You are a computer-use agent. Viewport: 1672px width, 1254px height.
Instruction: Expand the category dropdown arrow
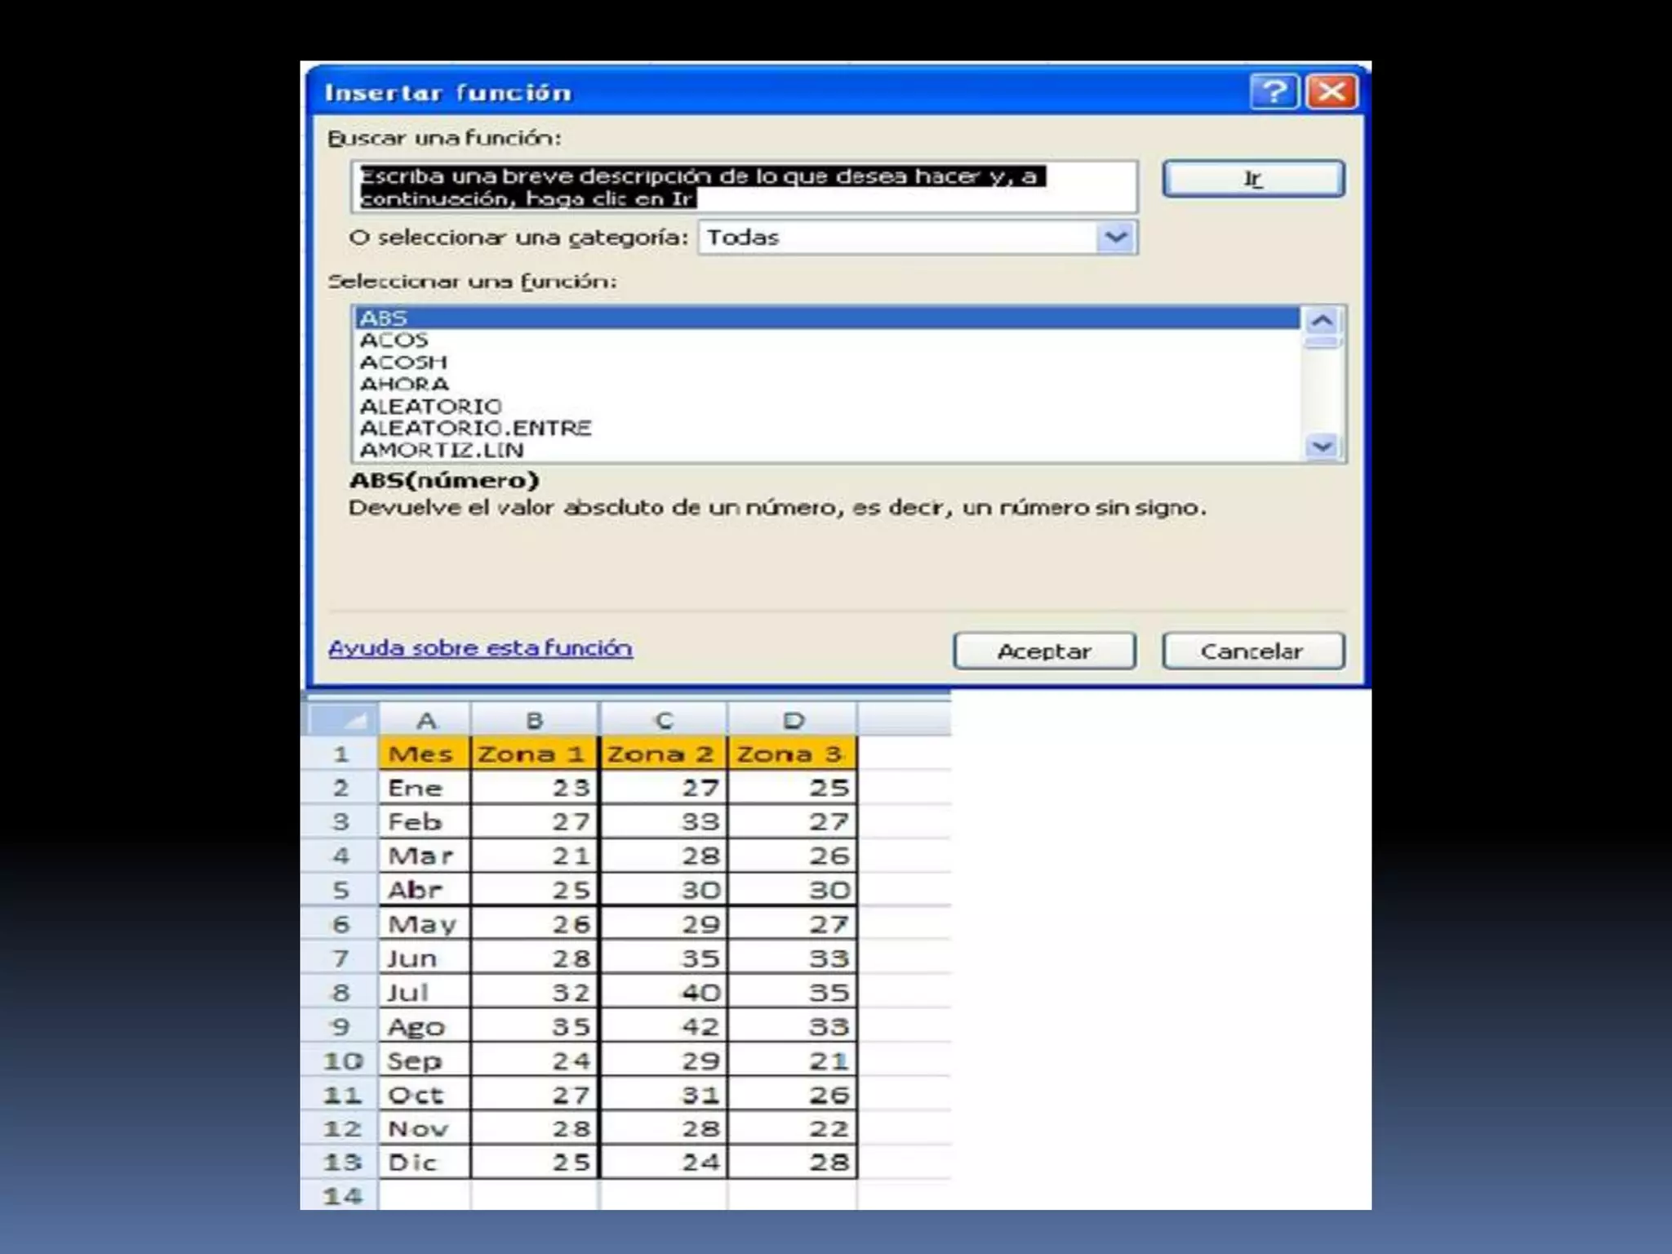point(1116,238)
